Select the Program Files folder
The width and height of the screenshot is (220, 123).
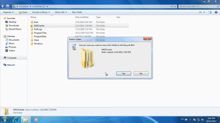coord(40,33)
